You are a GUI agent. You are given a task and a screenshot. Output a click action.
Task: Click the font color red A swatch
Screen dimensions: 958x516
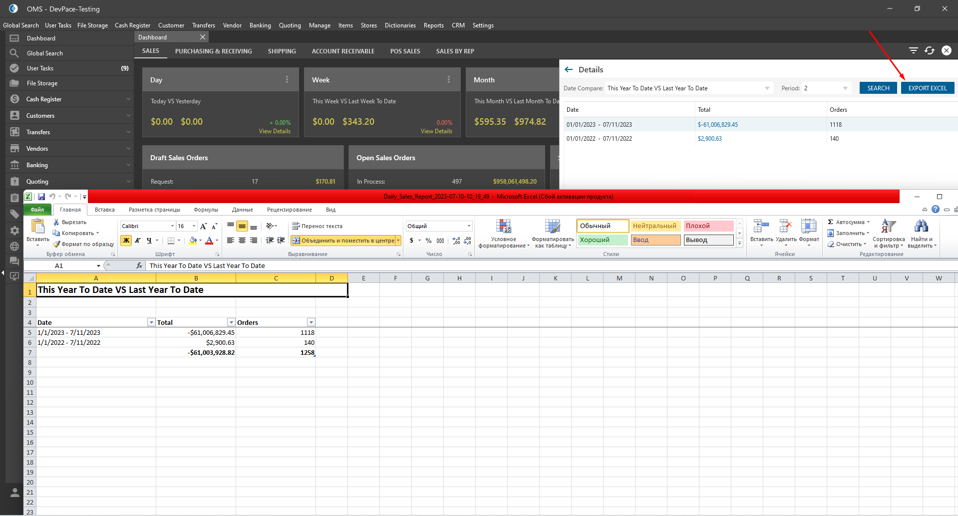(x=209, y=241)
